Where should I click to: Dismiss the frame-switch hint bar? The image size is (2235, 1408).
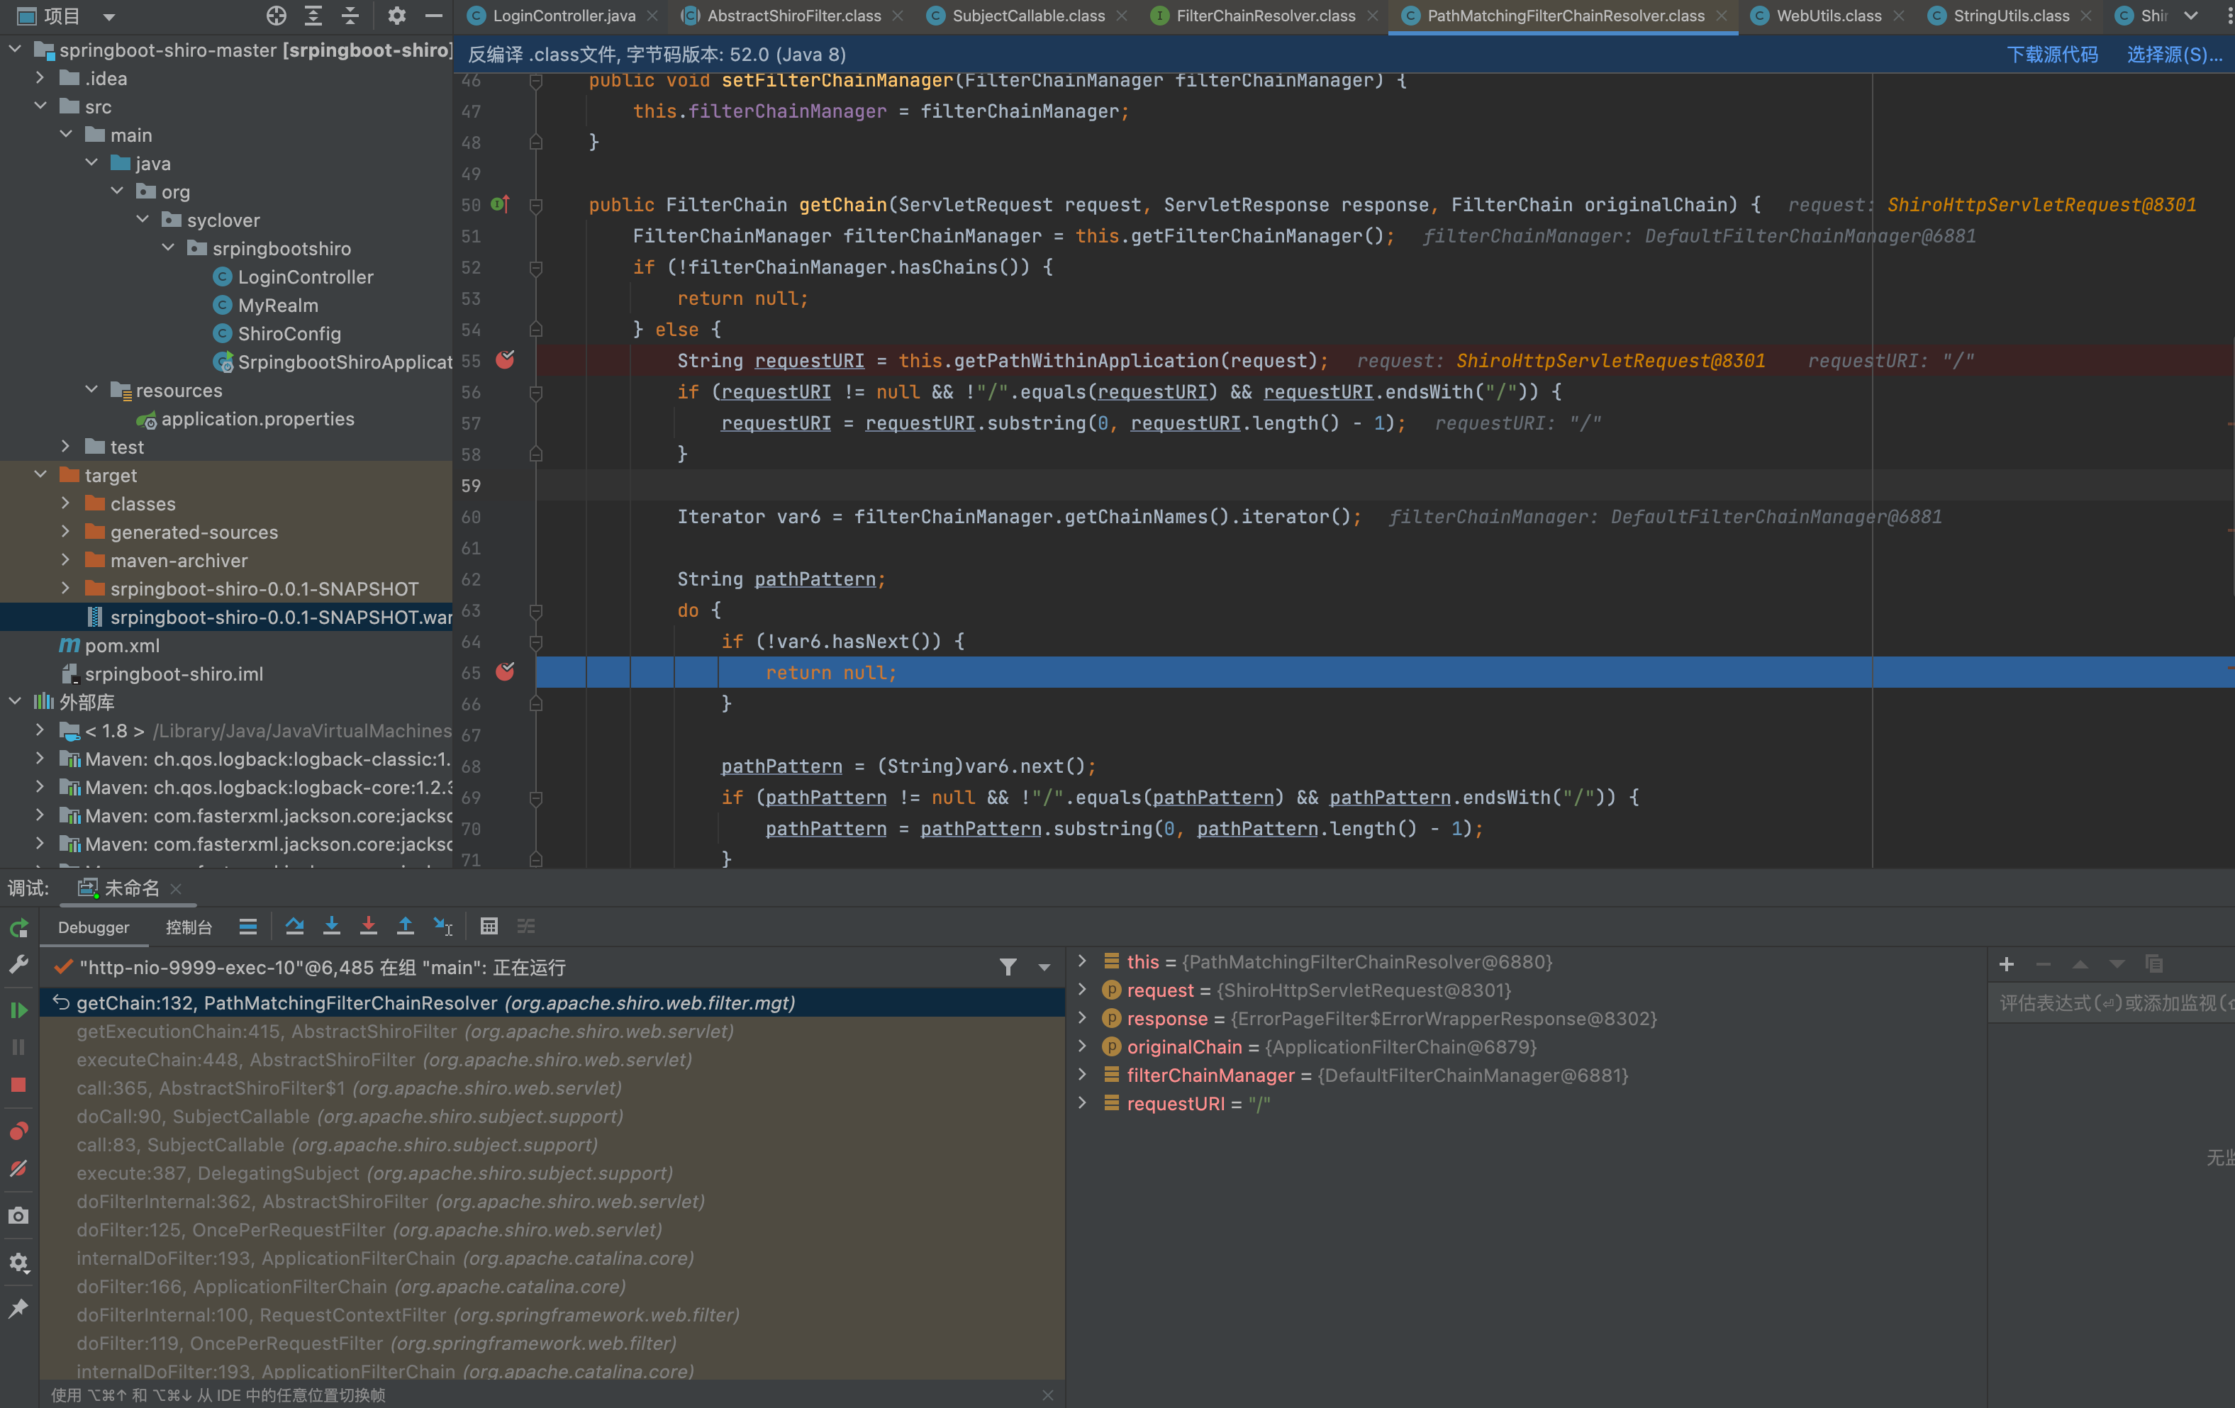click(x=1048, y=1395)
